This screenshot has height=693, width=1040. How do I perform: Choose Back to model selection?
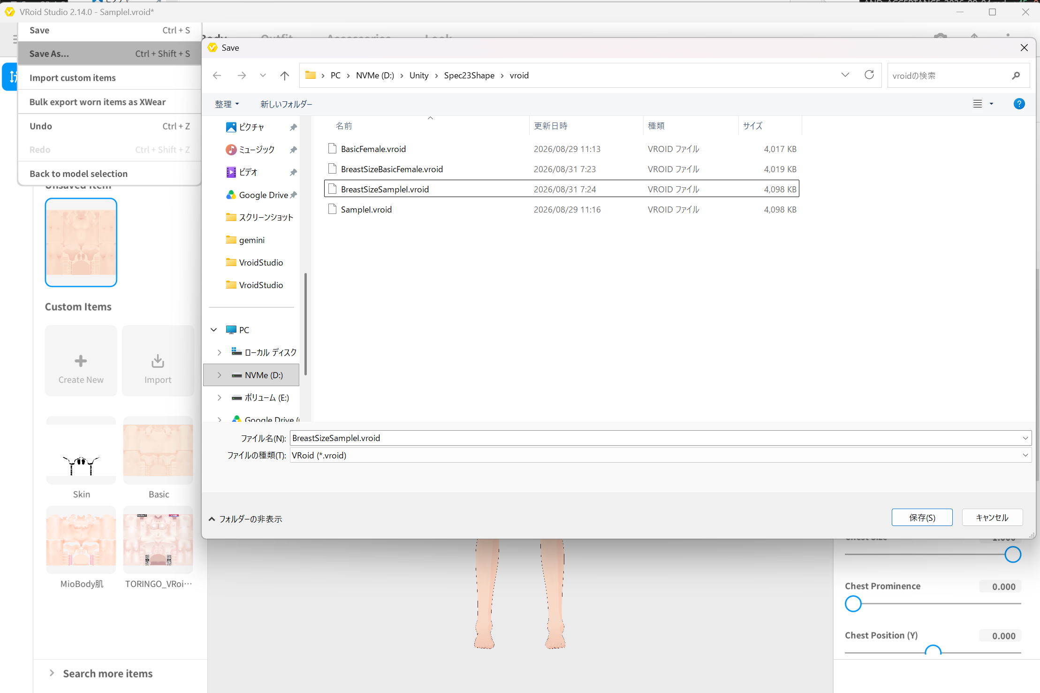click(109, 174)
